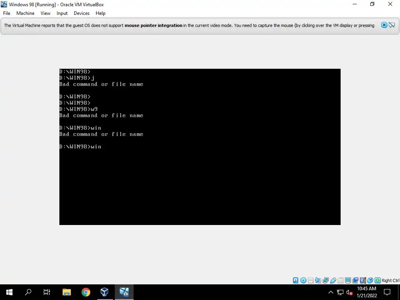
Task: Click the display settings indicator
Action: 348,280
